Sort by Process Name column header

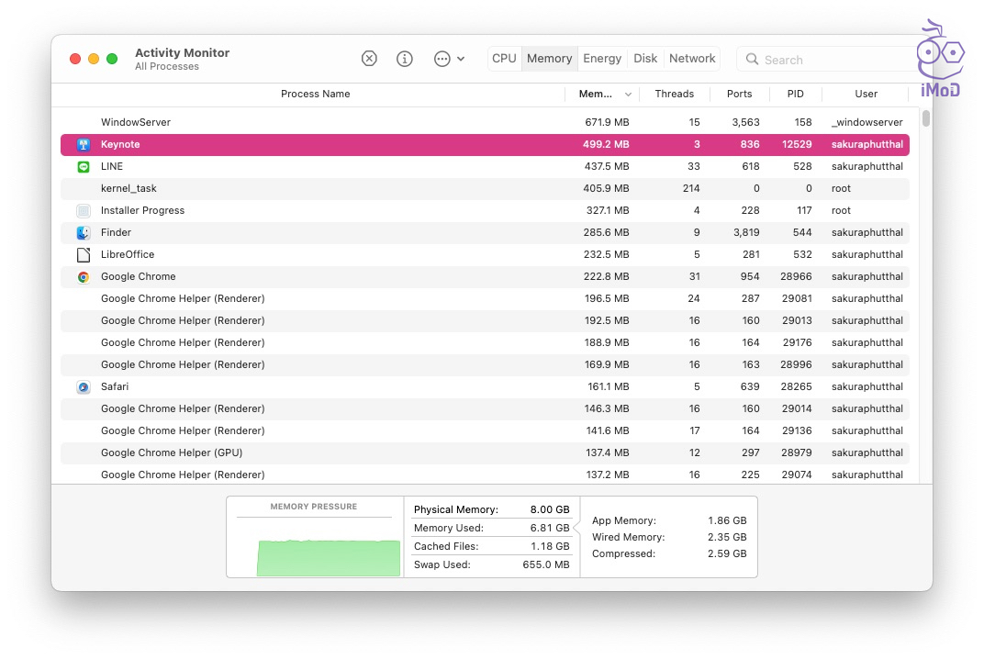pyautogui.click(x=315, y=94)
